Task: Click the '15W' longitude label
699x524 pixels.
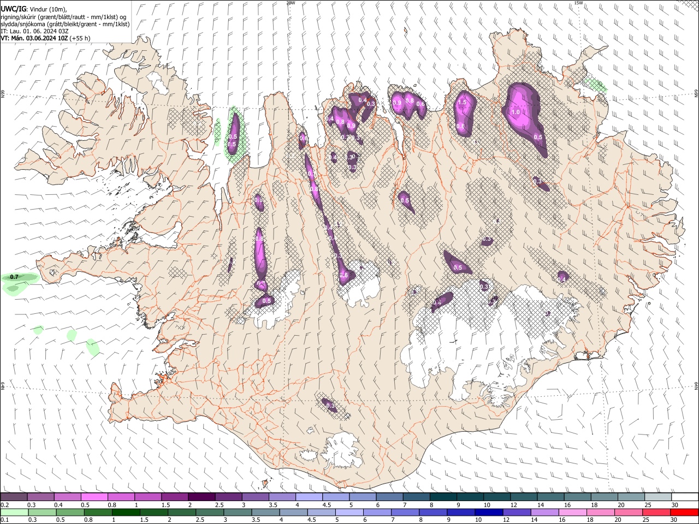Action: (x=578, y=3)
